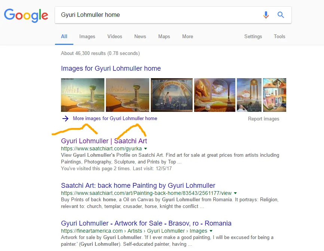Click the Google logo
This screenshot has height=251, width=324.
pyautogui.click(x=26, y=15)
